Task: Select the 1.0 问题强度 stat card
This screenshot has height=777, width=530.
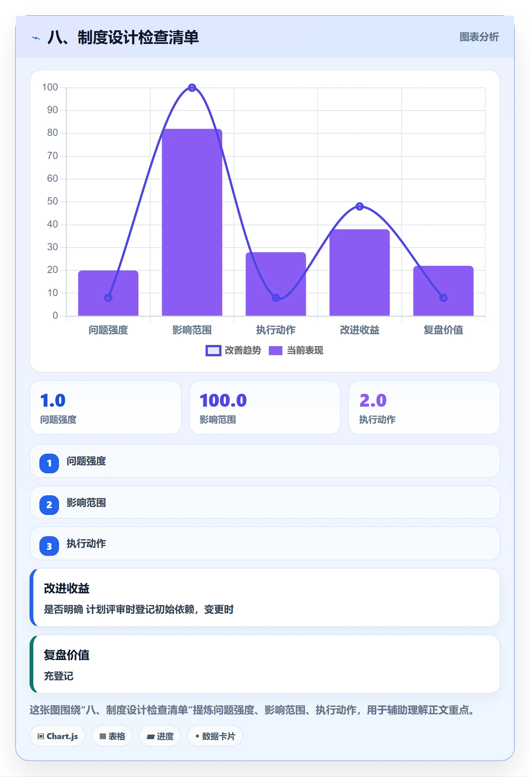Action: (106, 407)
